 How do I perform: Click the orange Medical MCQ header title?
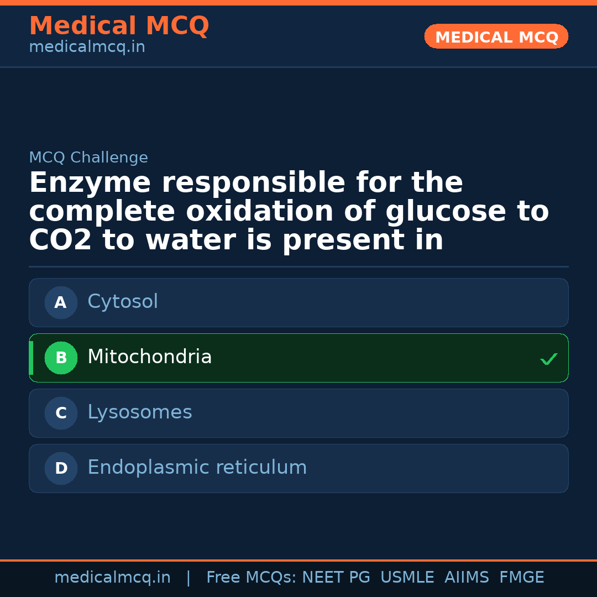pyautogui.click(x=119, y=26)
